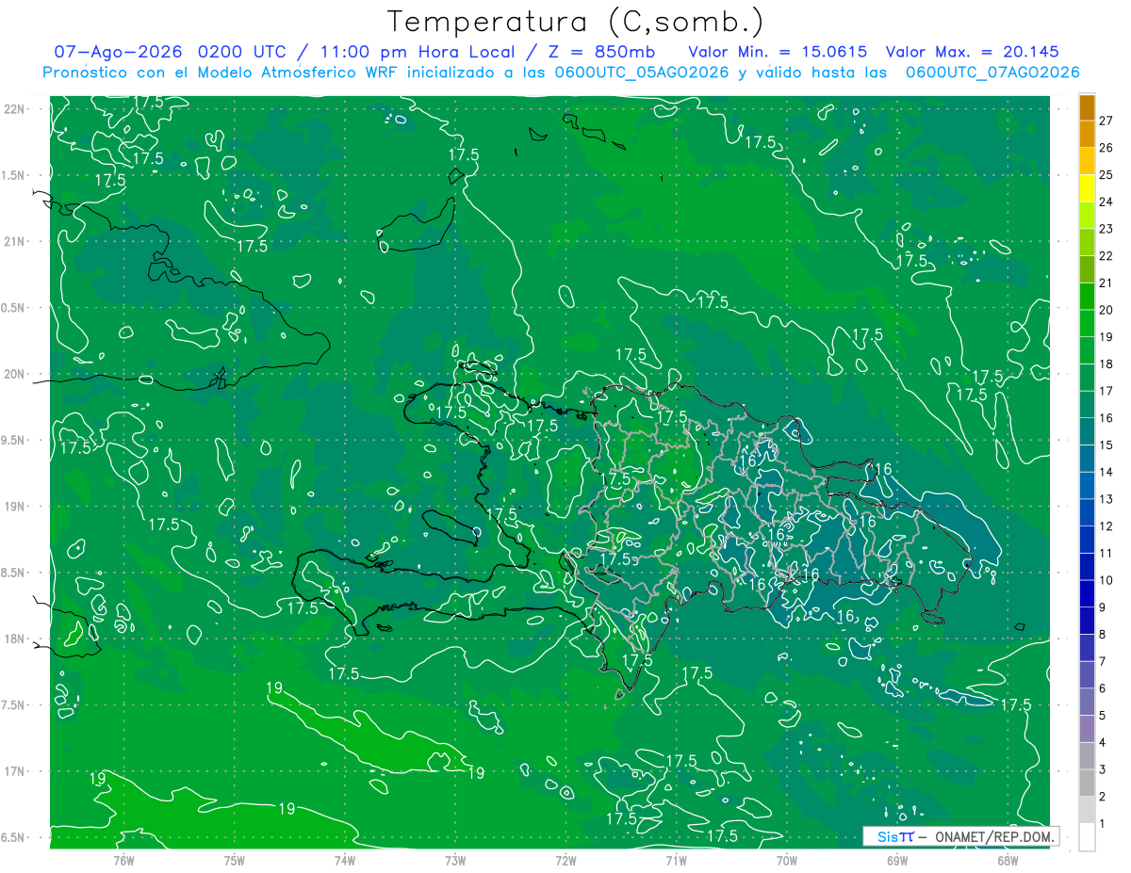The width and height of the screenshot is (1131, 873).
Task: Click the 68W longitude label
Action: tap(1008, 860)
